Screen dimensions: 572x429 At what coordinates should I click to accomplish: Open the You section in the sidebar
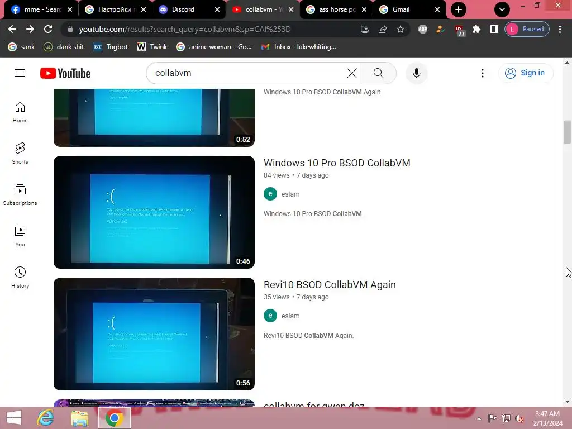[x=20, y=236]
